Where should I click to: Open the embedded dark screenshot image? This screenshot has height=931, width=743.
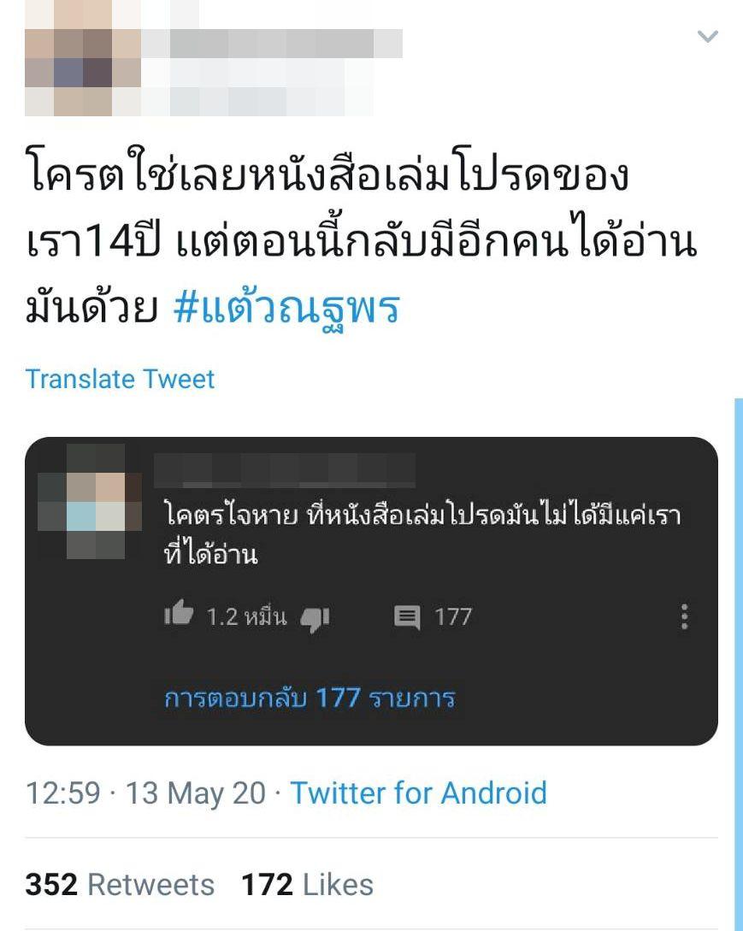click(x=371, y=592)
